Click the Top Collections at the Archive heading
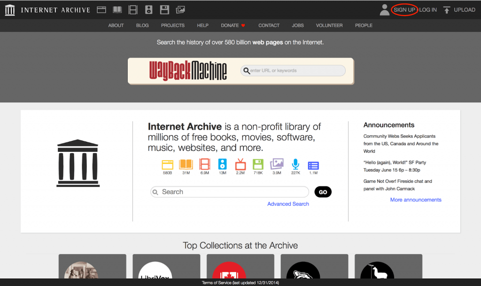Image resolution: width=481 pixels, height=286 pixels. pos(240,246)
